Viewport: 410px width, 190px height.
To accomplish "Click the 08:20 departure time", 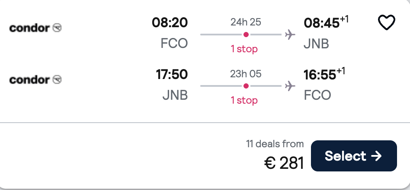I will tap(170, 22).
